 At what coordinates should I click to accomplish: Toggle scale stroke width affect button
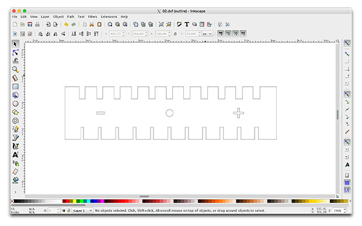(221, 34)
